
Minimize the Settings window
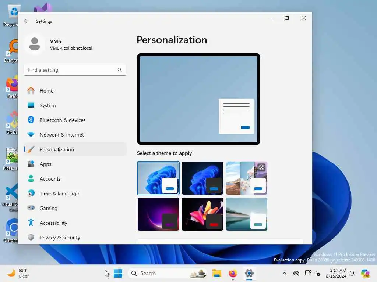pyautogui.click(x=270, y=18)
